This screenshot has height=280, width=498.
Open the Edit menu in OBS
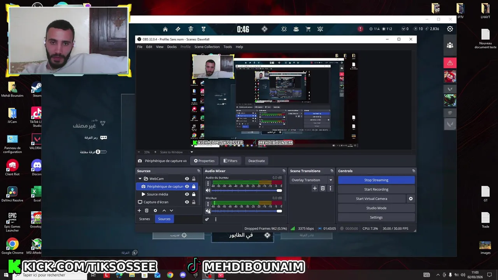[149, 47]
